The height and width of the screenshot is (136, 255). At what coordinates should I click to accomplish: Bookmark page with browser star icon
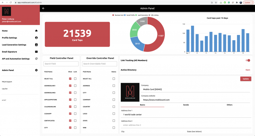pyautogui.click(x=216, y=2)
